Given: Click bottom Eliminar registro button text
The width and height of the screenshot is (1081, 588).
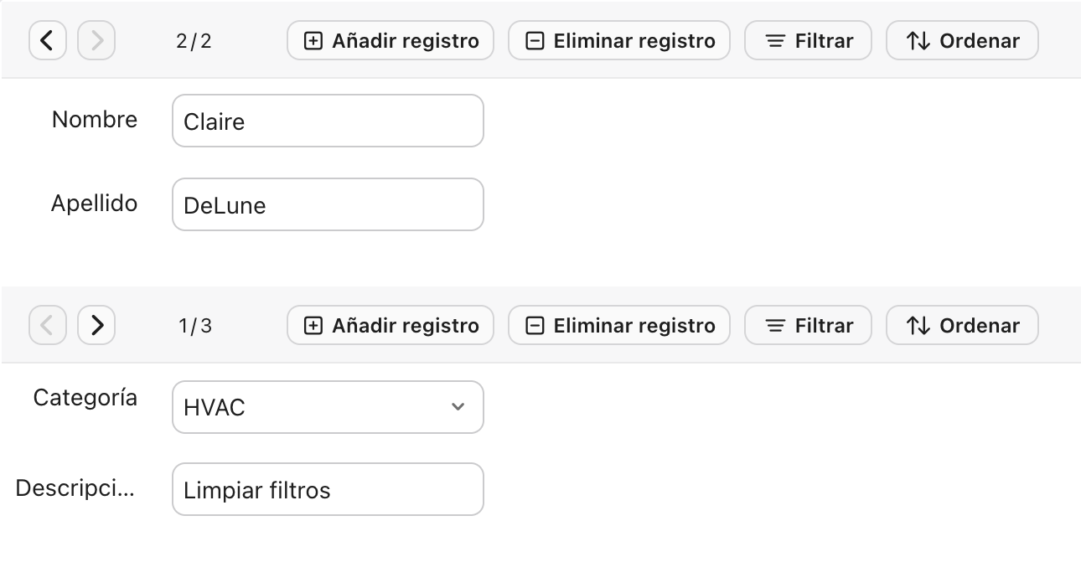Looking at the screenshot, I should pos(634,326).
